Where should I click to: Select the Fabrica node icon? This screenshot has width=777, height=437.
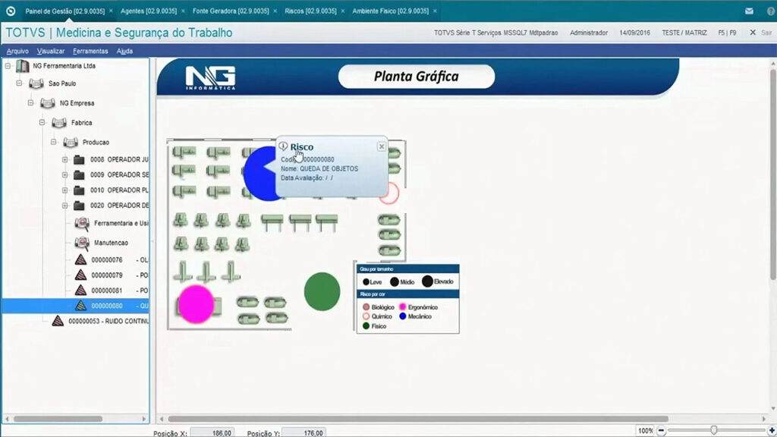59,122
